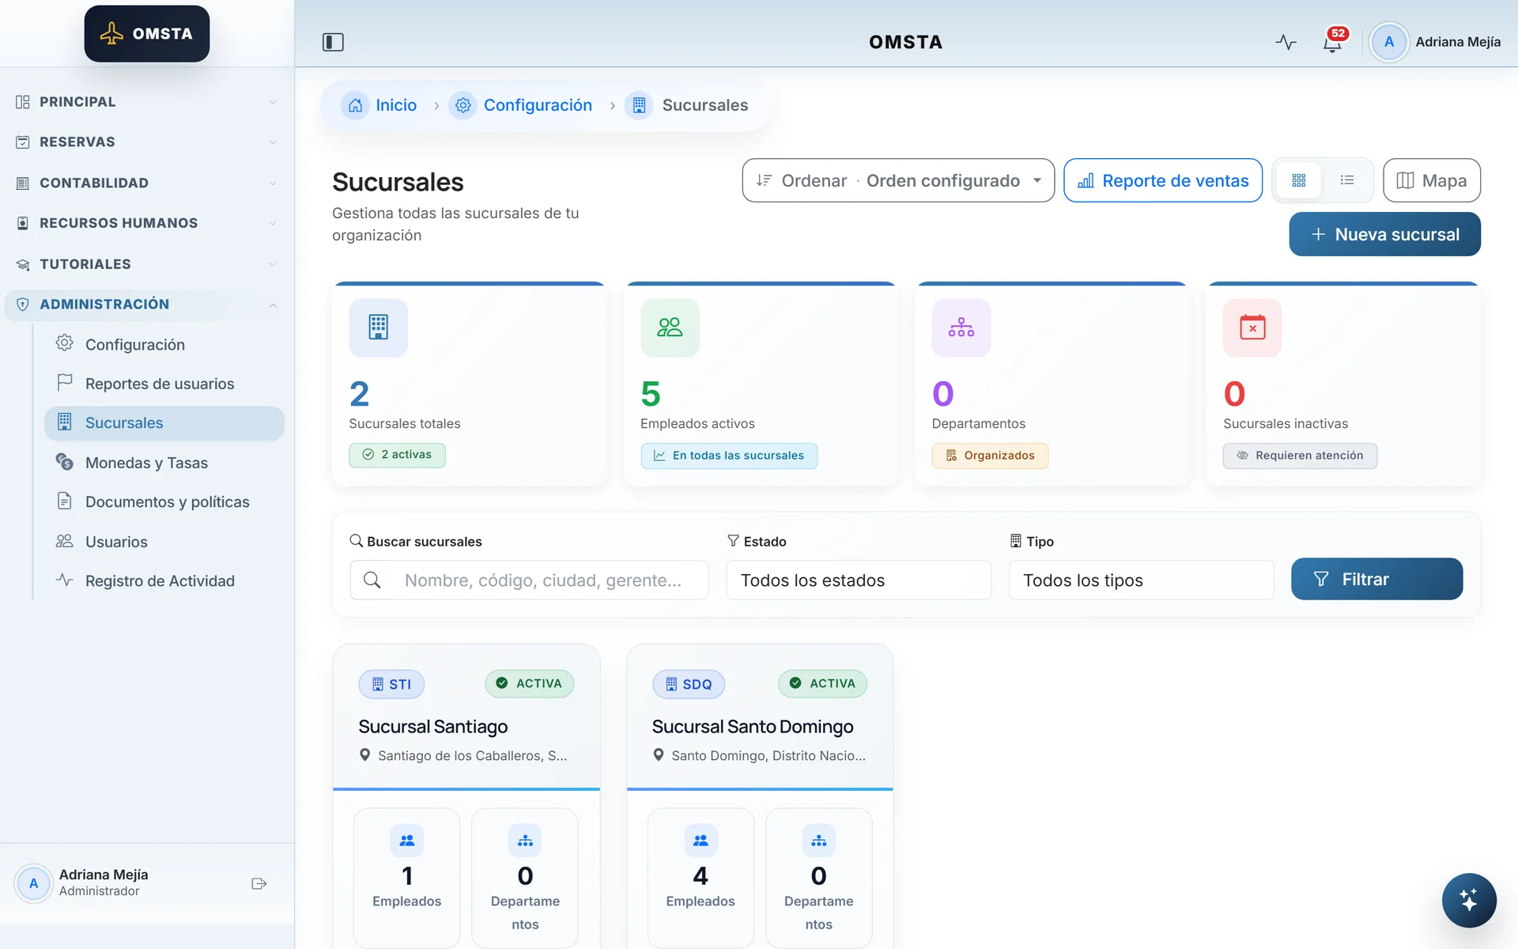The width and height of the screenshot is (1518, 949).
Task: Expand the TUTORIALES sidebar section
Action: click(147, 264)
